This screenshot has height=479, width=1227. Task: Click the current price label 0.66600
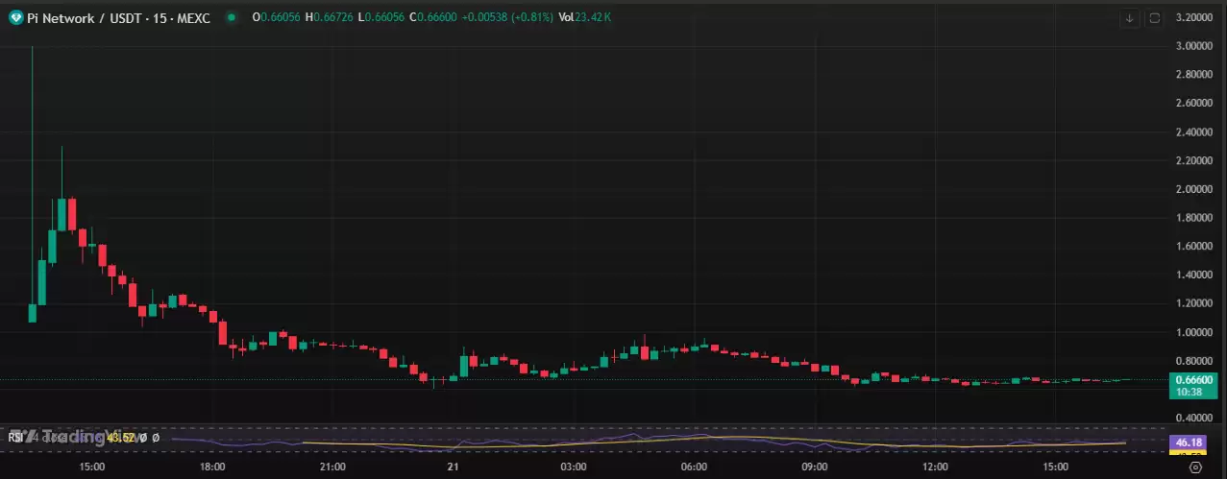pos(1193,380)
